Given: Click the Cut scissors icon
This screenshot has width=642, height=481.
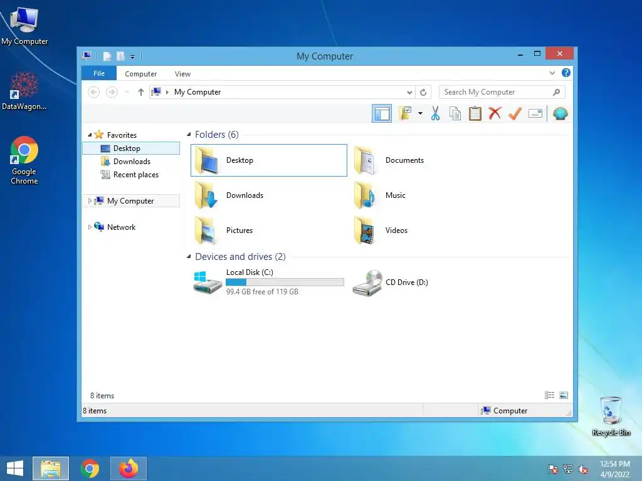Looking at the screenshot, I should pos(435,113).
